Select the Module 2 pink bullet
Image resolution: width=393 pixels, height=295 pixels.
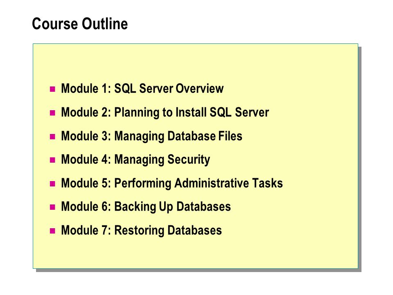pyautogui.click(x=52, y=113)
